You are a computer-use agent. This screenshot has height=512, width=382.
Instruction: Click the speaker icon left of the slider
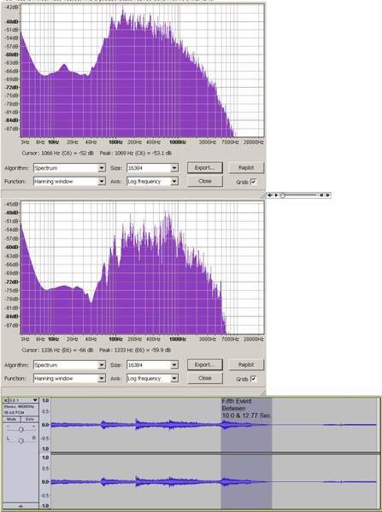click(270, 195)
